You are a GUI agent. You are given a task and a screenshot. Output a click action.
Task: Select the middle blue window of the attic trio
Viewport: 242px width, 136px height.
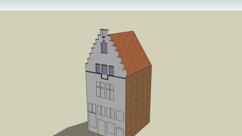(x=104, y=69)
